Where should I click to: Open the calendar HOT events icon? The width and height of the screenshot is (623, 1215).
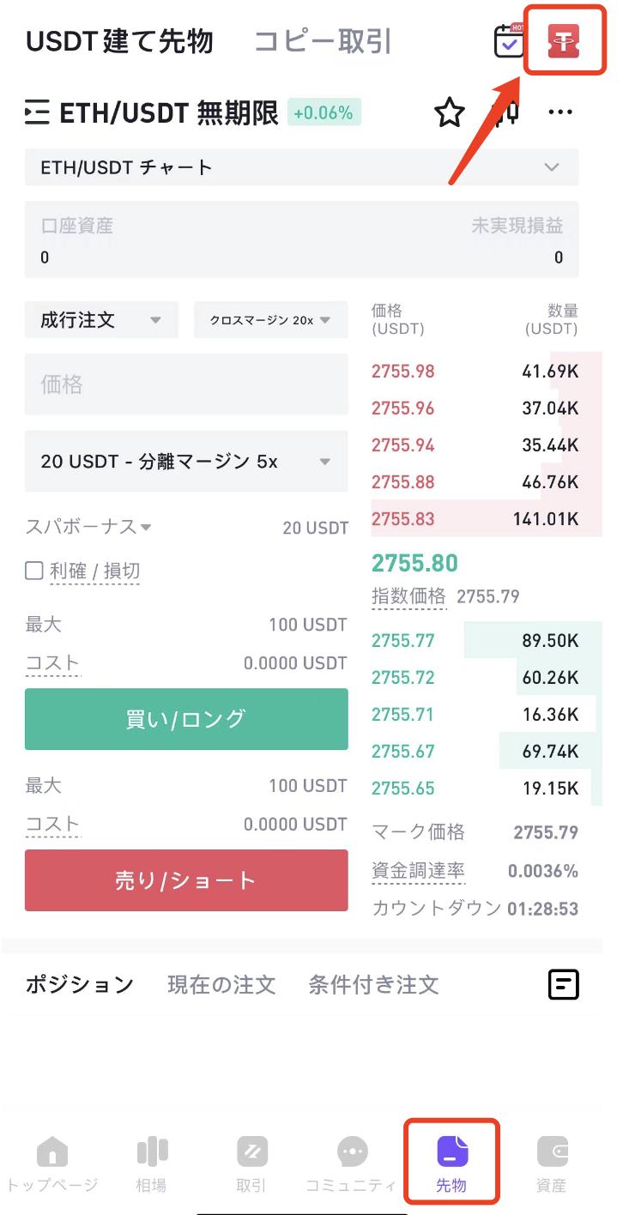tap(510, 41)
